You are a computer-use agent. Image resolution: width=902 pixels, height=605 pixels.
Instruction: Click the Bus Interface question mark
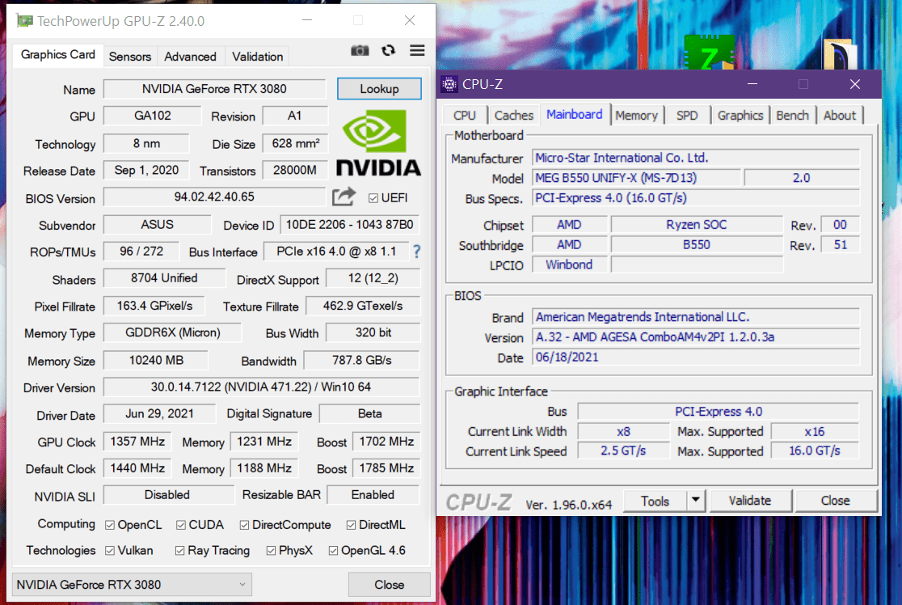pos(417,251)
